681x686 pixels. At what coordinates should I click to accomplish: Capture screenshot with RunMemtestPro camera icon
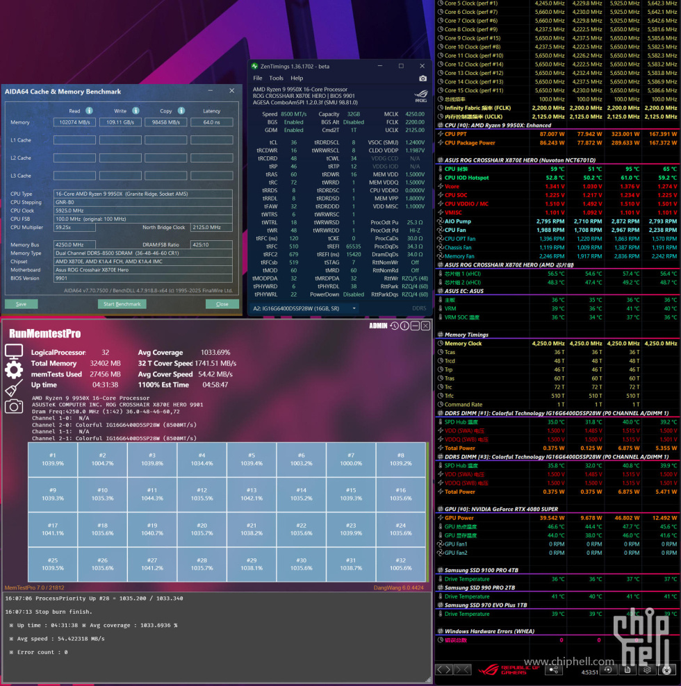coord(14,406)
